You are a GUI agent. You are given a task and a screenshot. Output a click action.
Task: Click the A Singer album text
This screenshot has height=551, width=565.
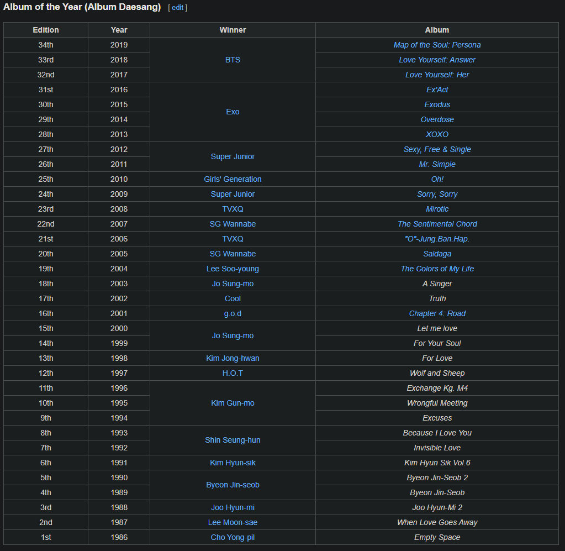(437, 284)
